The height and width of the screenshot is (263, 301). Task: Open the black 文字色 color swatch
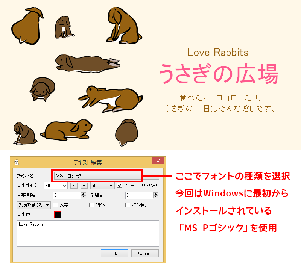pos(58,215)
